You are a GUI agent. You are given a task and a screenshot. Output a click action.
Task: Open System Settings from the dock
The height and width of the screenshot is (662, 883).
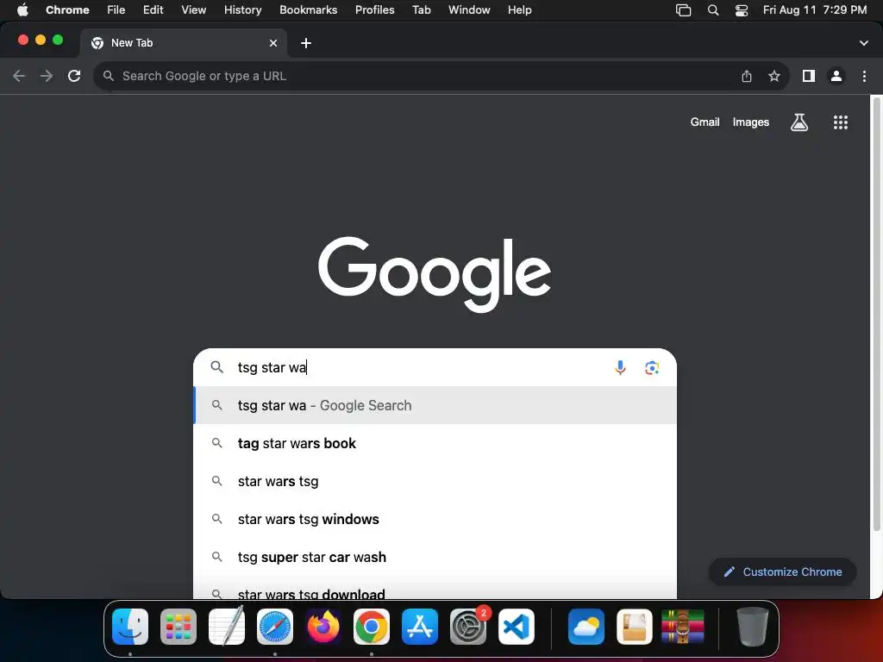[468, 627]
